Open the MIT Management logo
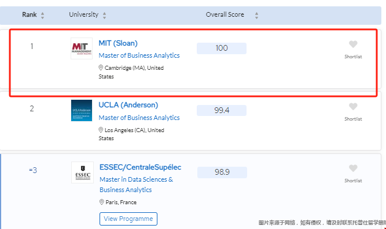The width and height of the screenshot is (386, 229). pyautogui.click(x=82, y=48)
